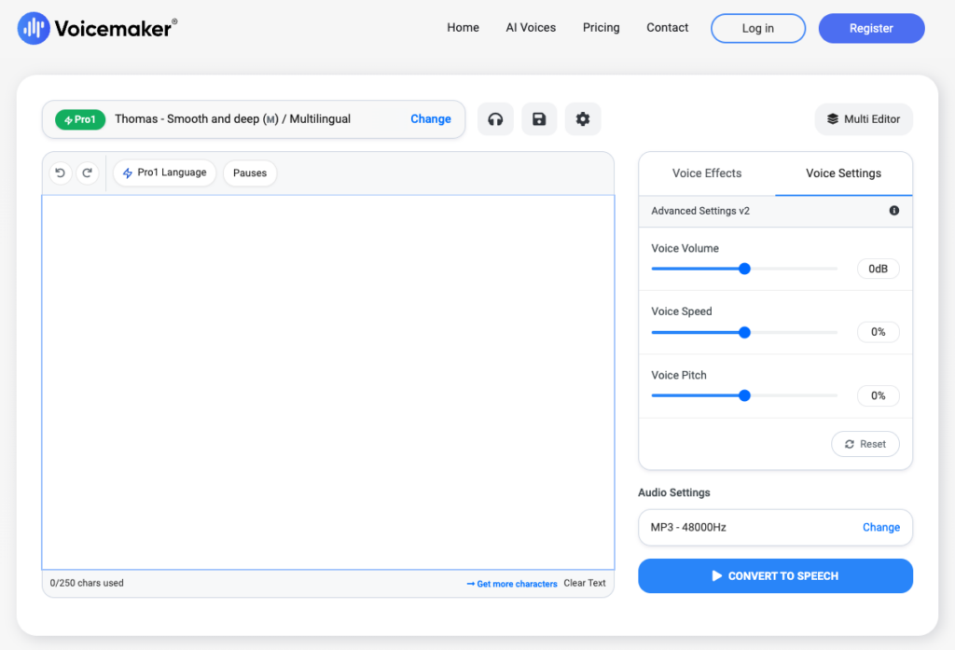Click the redo arrow icon
The image size is (955, 650).
88,173
